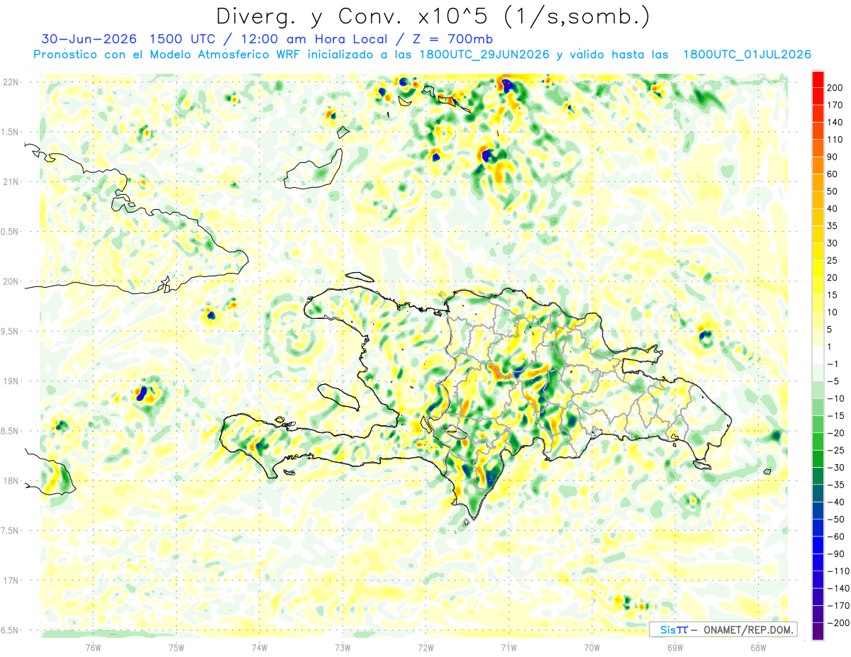Click the '20N' latitude label

[x=11, y=281]
